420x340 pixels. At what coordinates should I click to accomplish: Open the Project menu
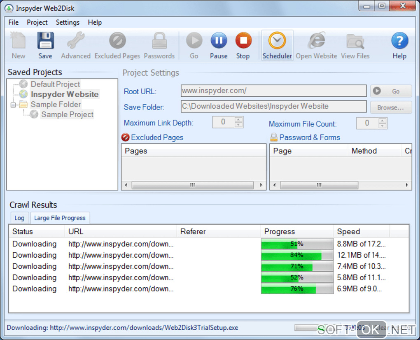[37, 23]
